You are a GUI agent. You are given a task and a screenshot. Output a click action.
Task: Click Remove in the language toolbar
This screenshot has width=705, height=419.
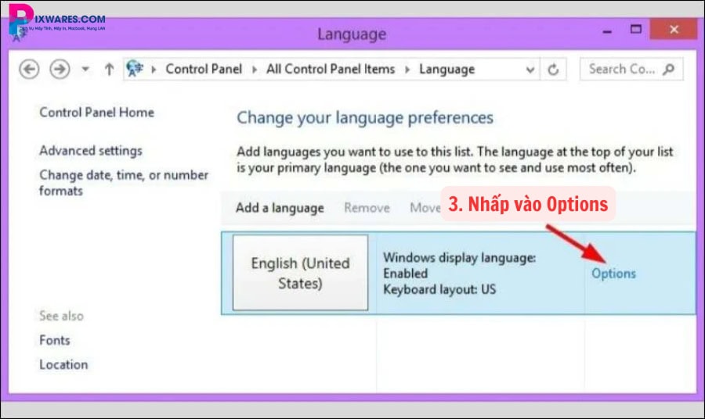coord(367,208)
